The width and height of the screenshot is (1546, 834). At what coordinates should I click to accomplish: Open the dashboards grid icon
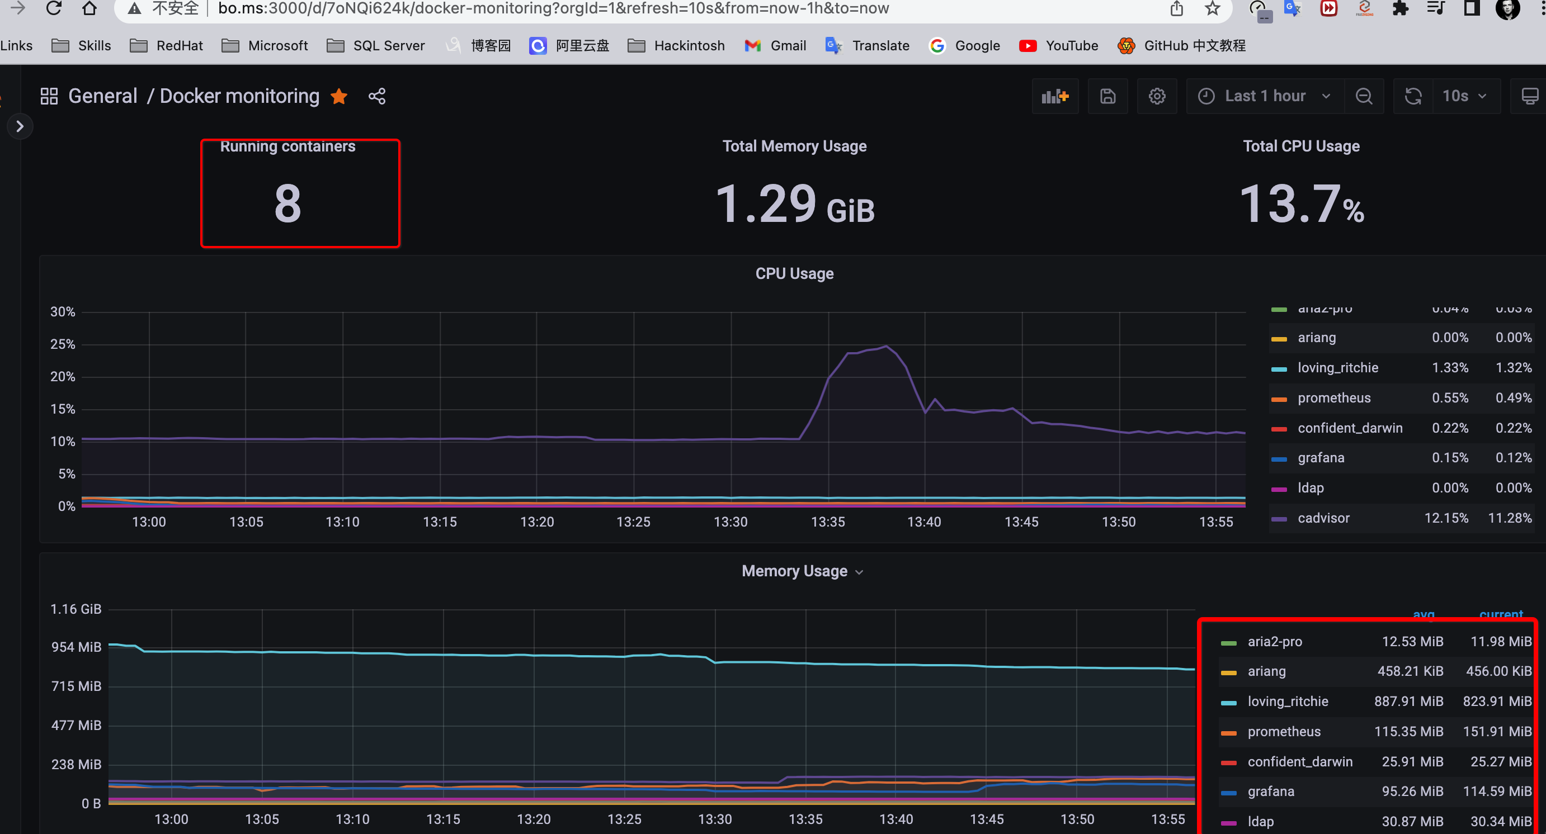click(x=49, y=96)
